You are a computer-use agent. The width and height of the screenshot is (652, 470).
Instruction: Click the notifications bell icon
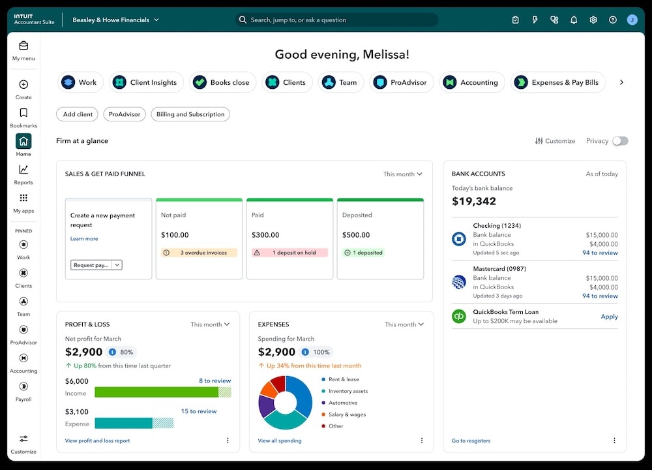coord(574,20)
